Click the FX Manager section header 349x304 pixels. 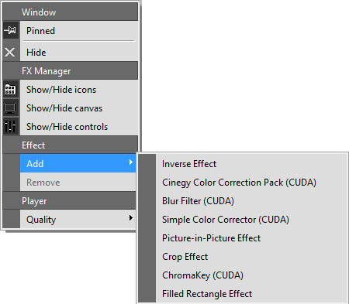pyautogui.click(x=71, y=70)
